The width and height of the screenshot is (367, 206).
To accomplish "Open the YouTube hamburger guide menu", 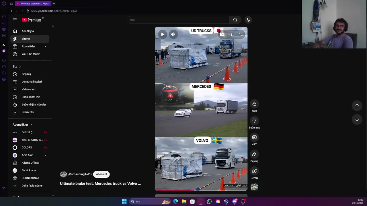I will [x=15, y=20].
